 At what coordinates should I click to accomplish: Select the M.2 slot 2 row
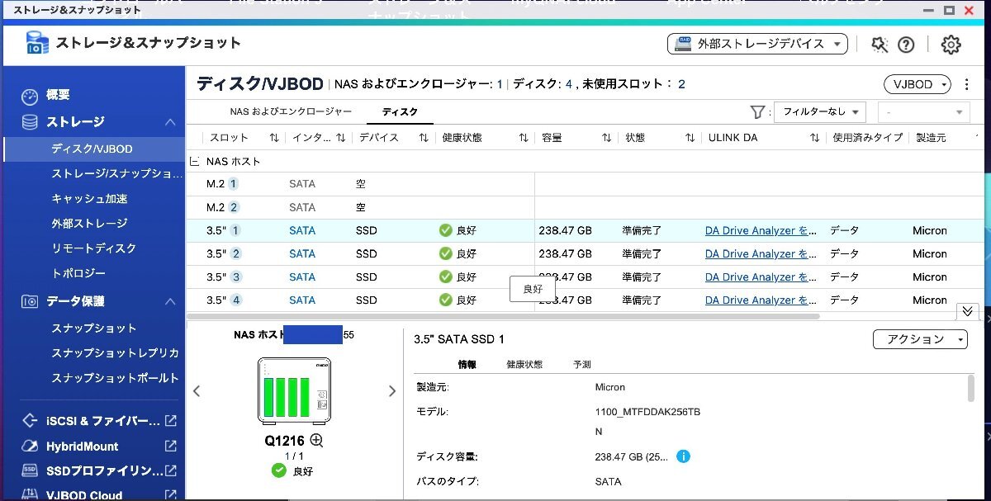tap(586, 207)
